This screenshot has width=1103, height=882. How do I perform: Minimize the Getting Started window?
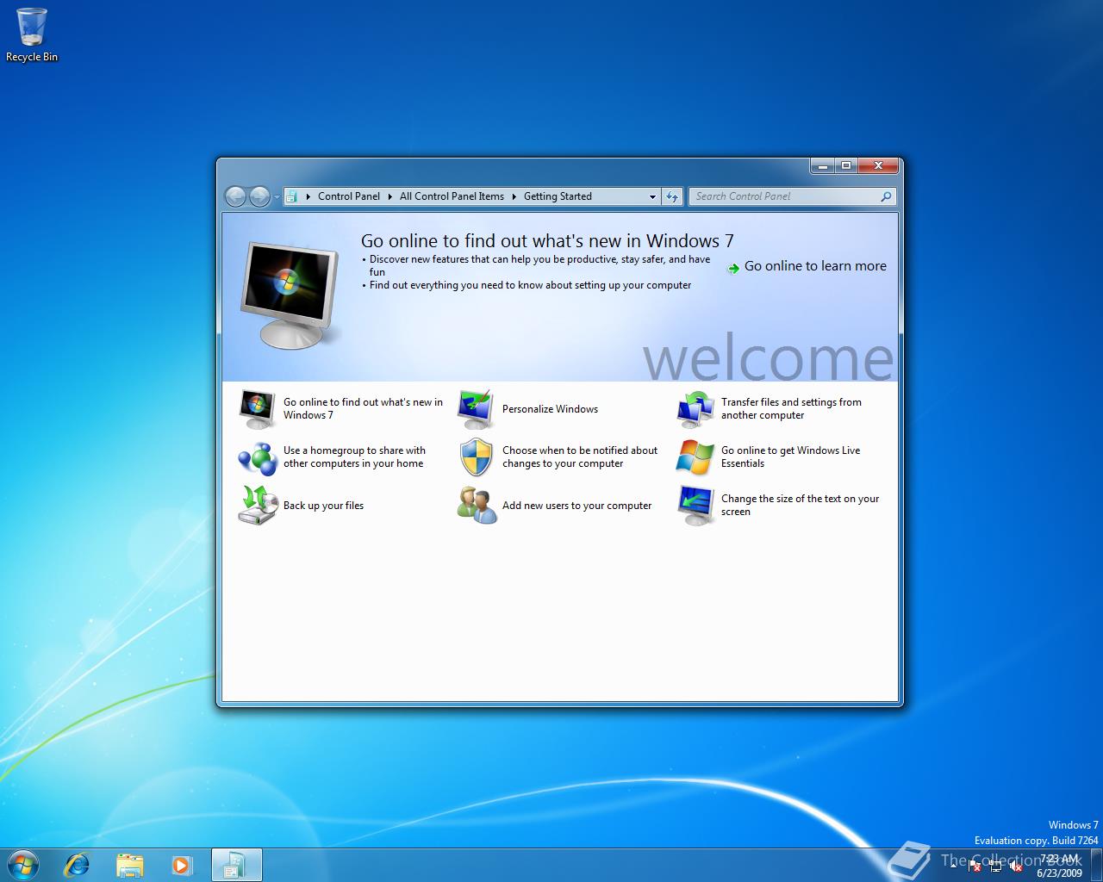pos(822,165)
